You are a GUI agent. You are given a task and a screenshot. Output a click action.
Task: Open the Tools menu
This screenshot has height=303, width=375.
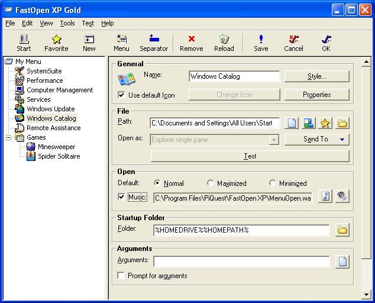coord(67,23)
